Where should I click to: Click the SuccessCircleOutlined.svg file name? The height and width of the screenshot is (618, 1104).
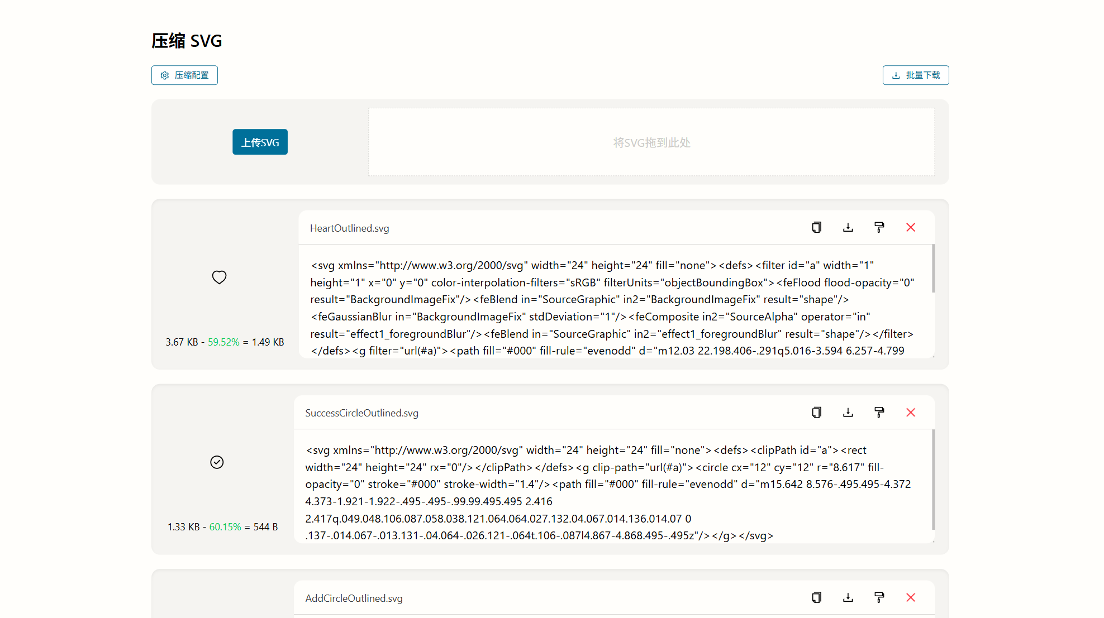coord(361,413)
